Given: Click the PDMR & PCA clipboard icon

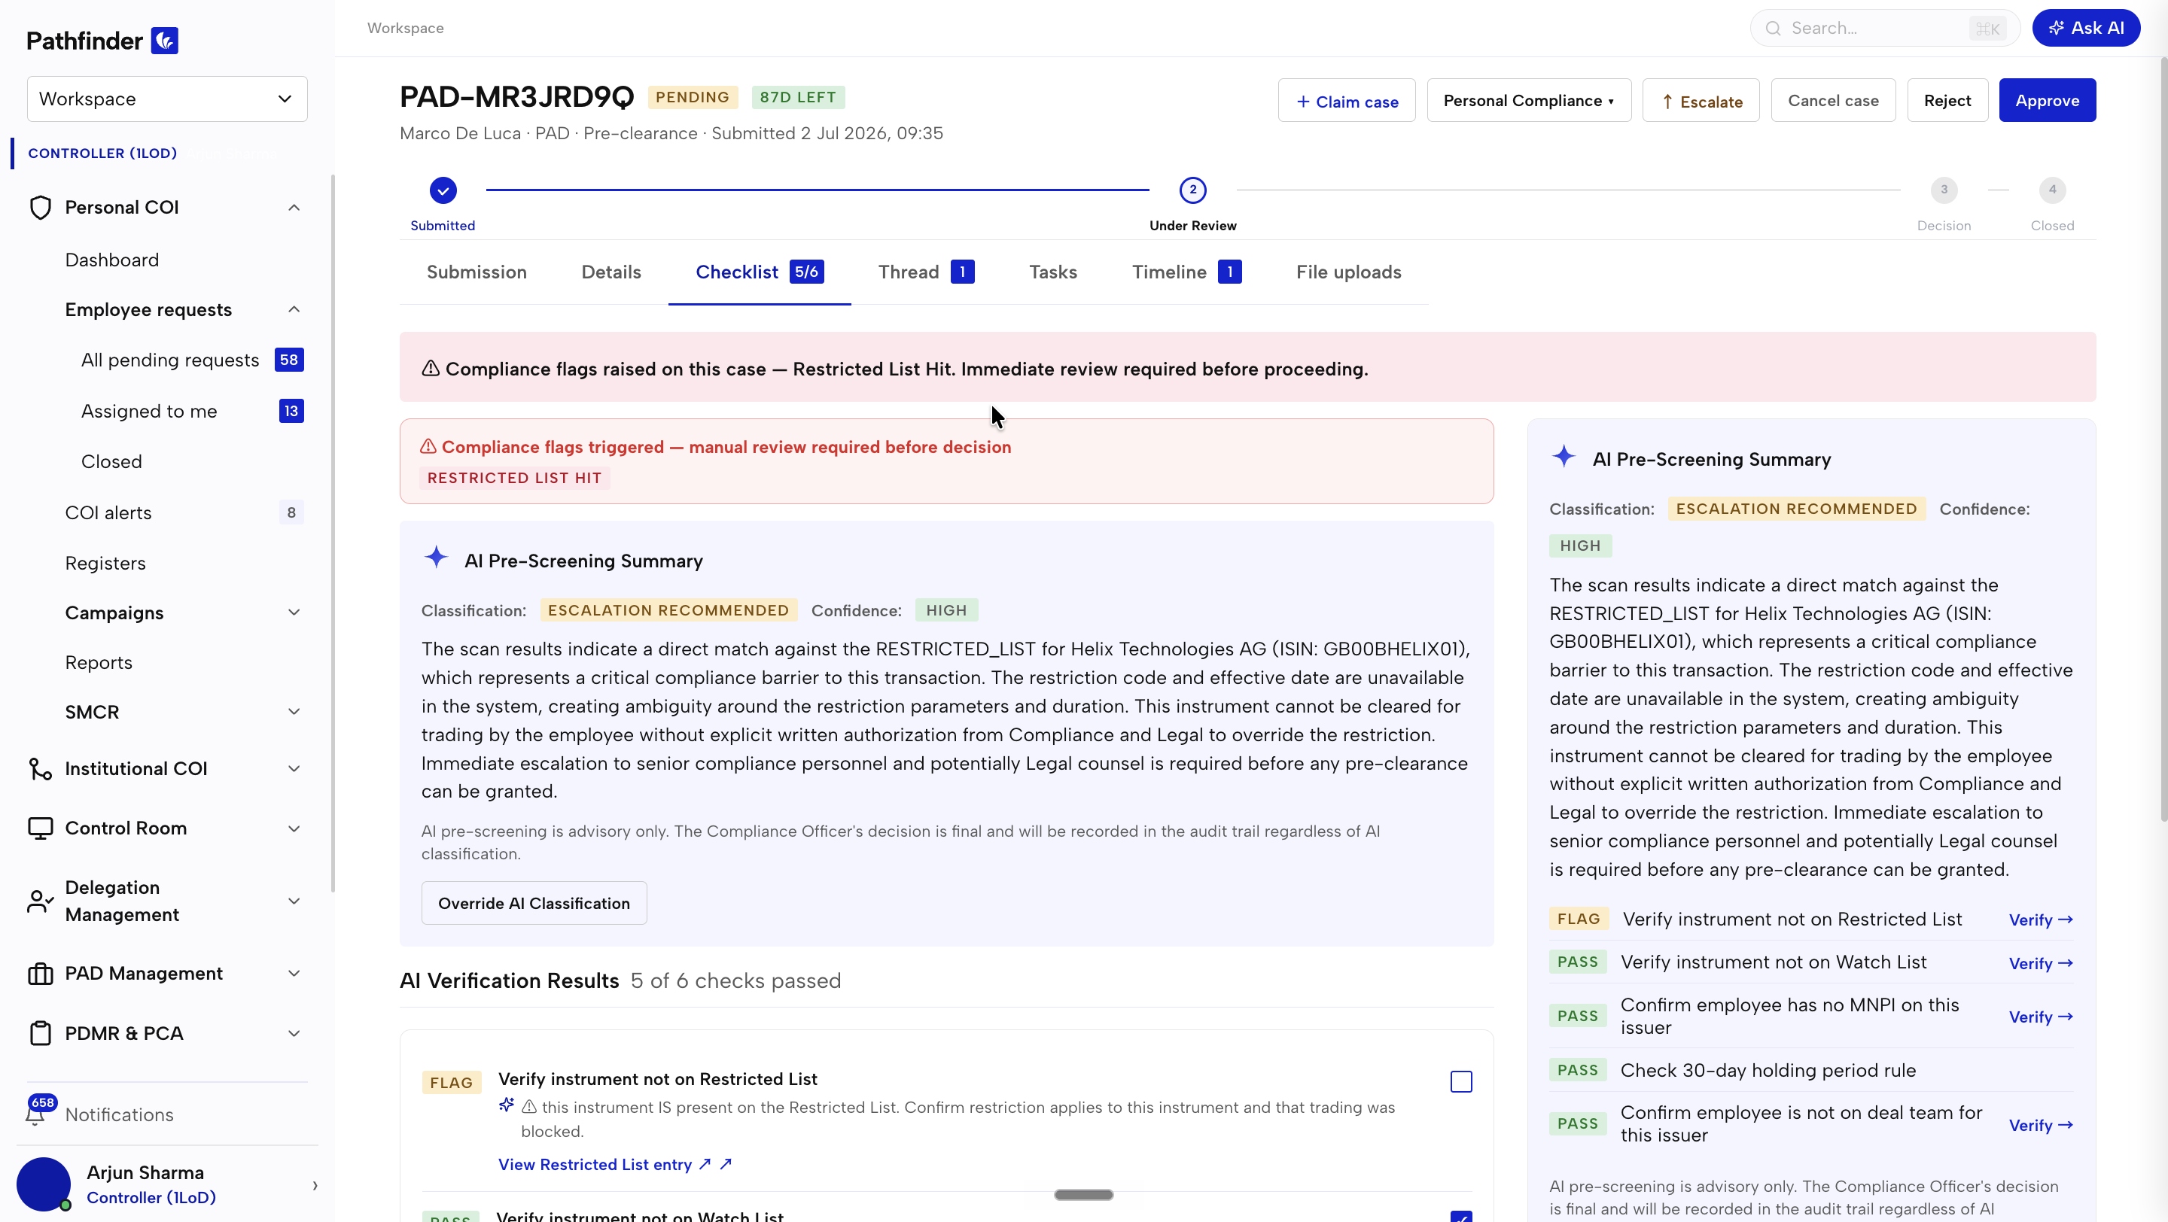Looking at the screenshot, I should (x=41, y=1034).
